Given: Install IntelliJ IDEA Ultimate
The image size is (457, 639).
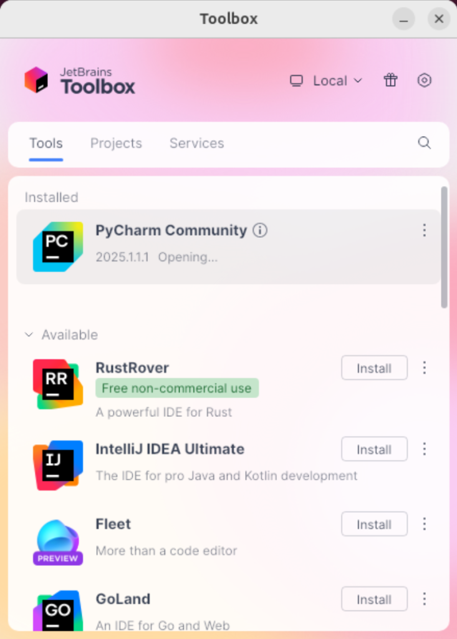Looking at the screenshot, I should 374,449.
